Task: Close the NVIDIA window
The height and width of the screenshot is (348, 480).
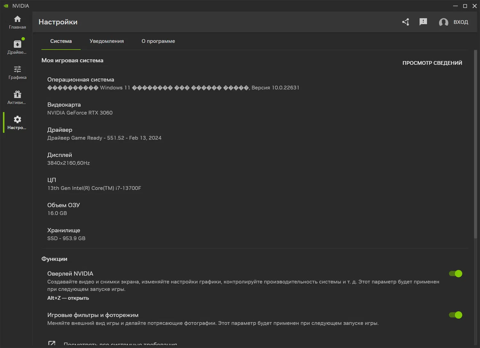Action: (x=475, y=6)
